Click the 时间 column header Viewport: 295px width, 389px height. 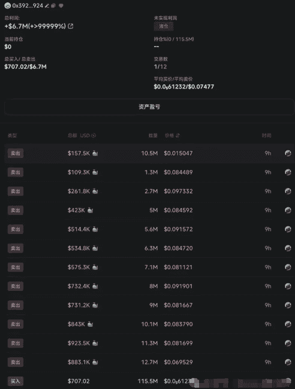266,135
